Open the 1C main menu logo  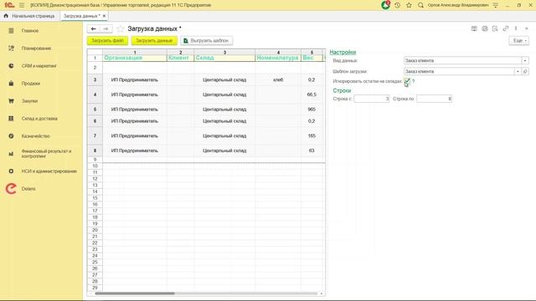[9, 5]
